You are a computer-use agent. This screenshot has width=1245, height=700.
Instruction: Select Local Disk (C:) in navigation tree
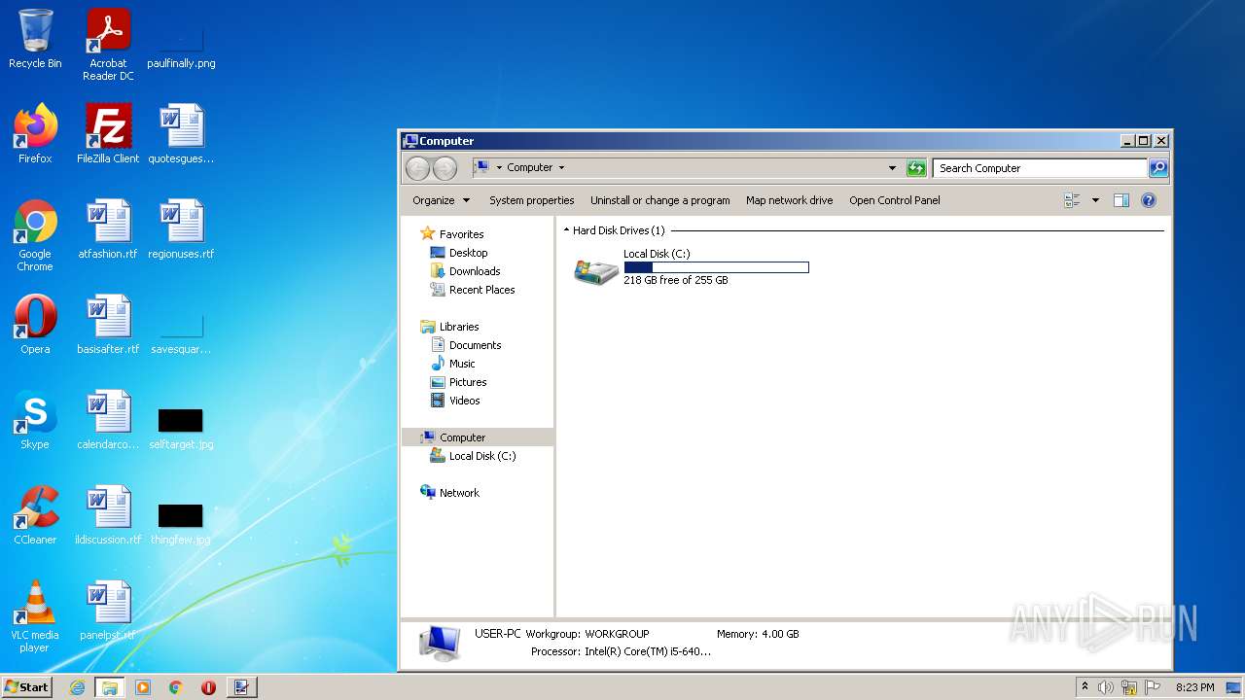(x=482, y=456)
